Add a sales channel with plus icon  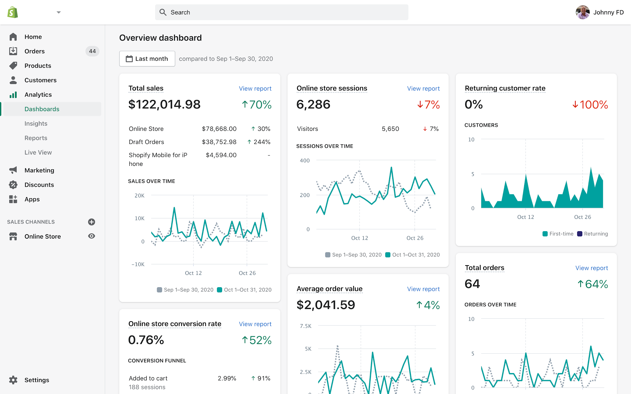[x=92, y=222]
